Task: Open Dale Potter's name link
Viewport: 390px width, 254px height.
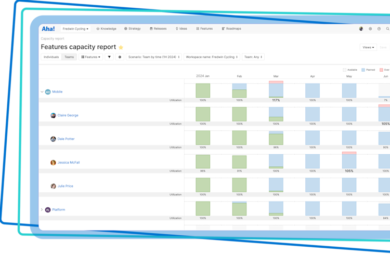Action: coord(66,139)
